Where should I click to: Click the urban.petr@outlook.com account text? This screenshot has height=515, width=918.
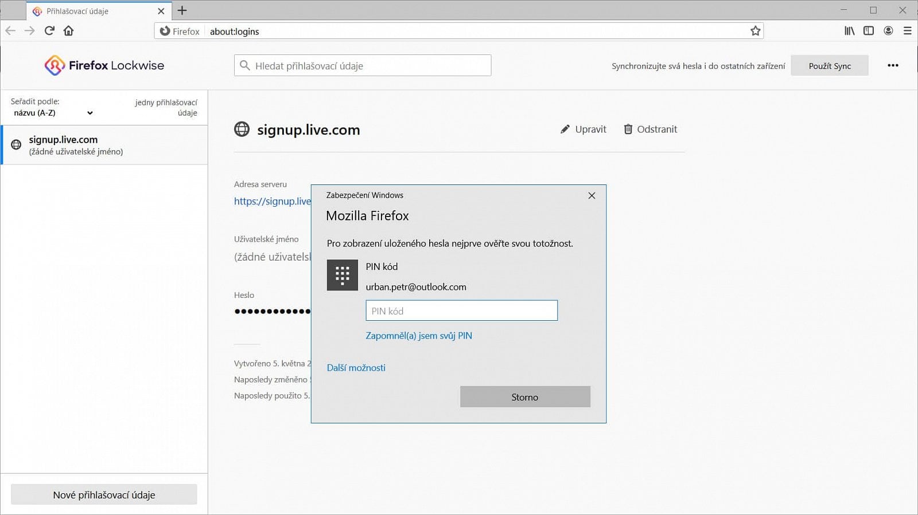416,287
